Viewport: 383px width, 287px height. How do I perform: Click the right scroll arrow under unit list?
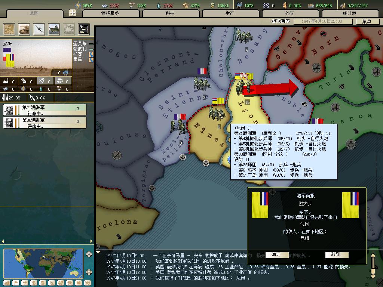click(x=92, y=241)
